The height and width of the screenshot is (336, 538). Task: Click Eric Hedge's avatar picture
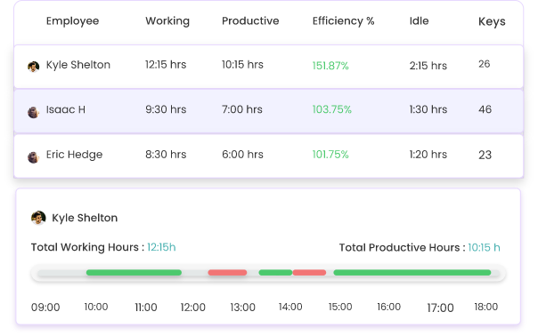coord(33,157)
